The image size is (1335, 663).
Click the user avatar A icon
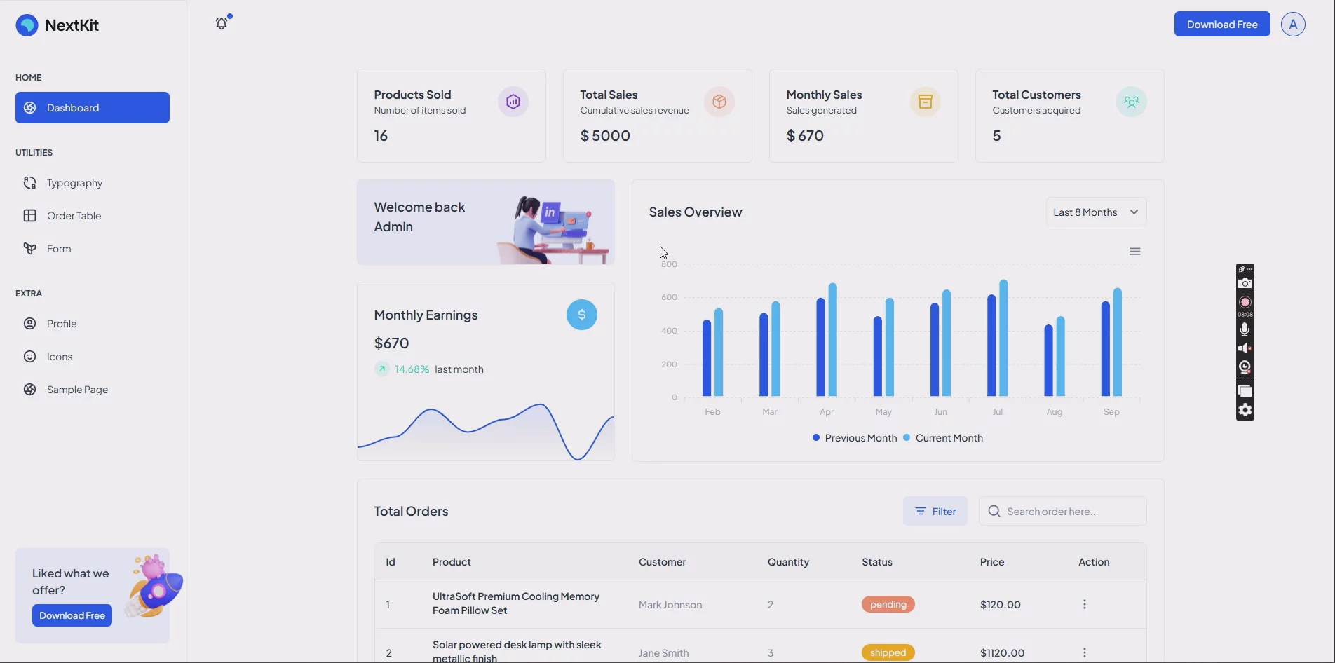pyautogui.click(x=1292, y=25)
